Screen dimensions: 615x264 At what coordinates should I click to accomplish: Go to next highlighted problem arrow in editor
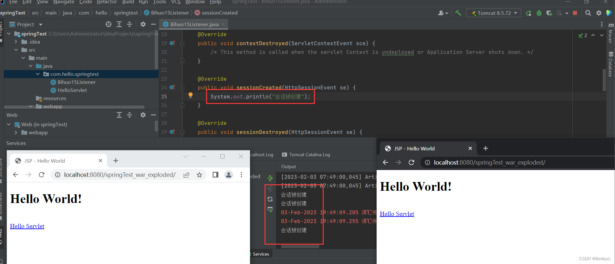[601, 35]
